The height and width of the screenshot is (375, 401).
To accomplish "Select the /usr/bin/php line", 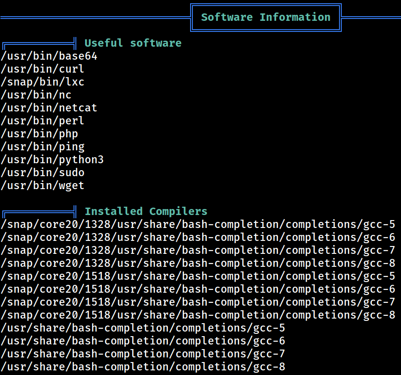I will click(39, 134).
